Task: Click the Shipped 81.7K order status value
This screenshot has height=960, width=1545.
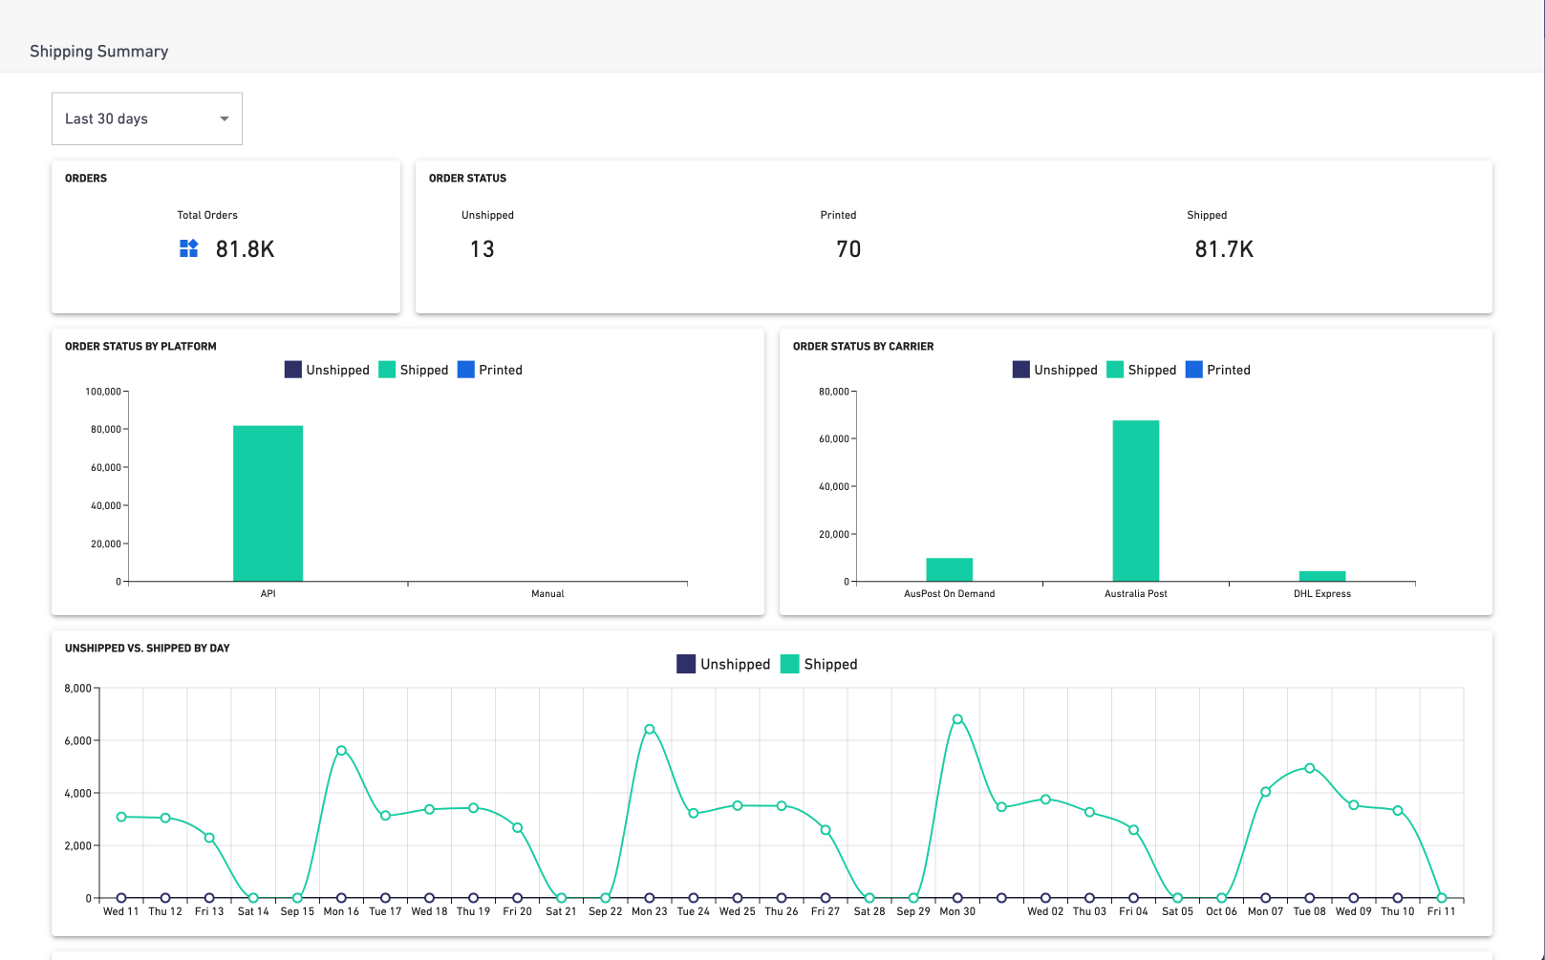Action: coord(1223,249)
